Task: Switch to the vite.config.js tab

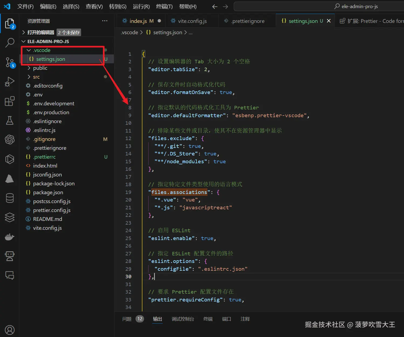Action: pyautogui.click(x=192, y=21)
